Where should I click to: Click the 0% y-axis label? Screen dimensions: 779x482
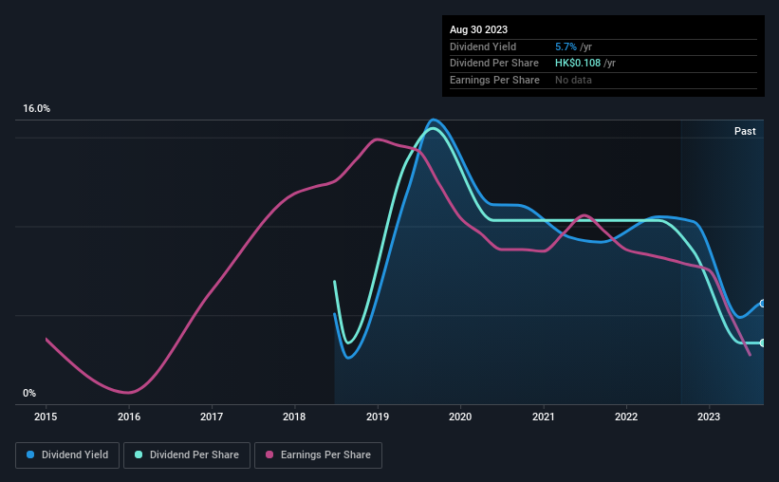pyautogui.click(x=29, y=393)
